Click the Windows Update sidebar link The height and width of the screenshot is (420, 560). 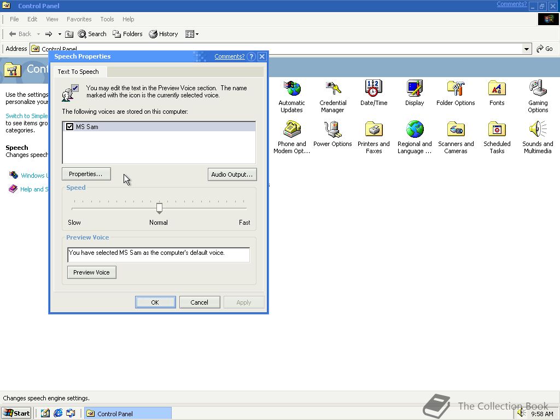click(28, 176)
